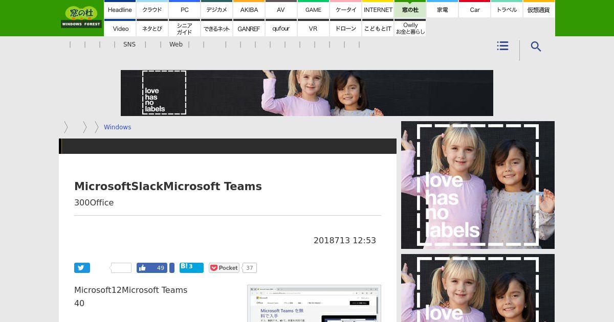614x322 pixels.
Task: Open the トラベル tab
Action: [x=507, y=9]
